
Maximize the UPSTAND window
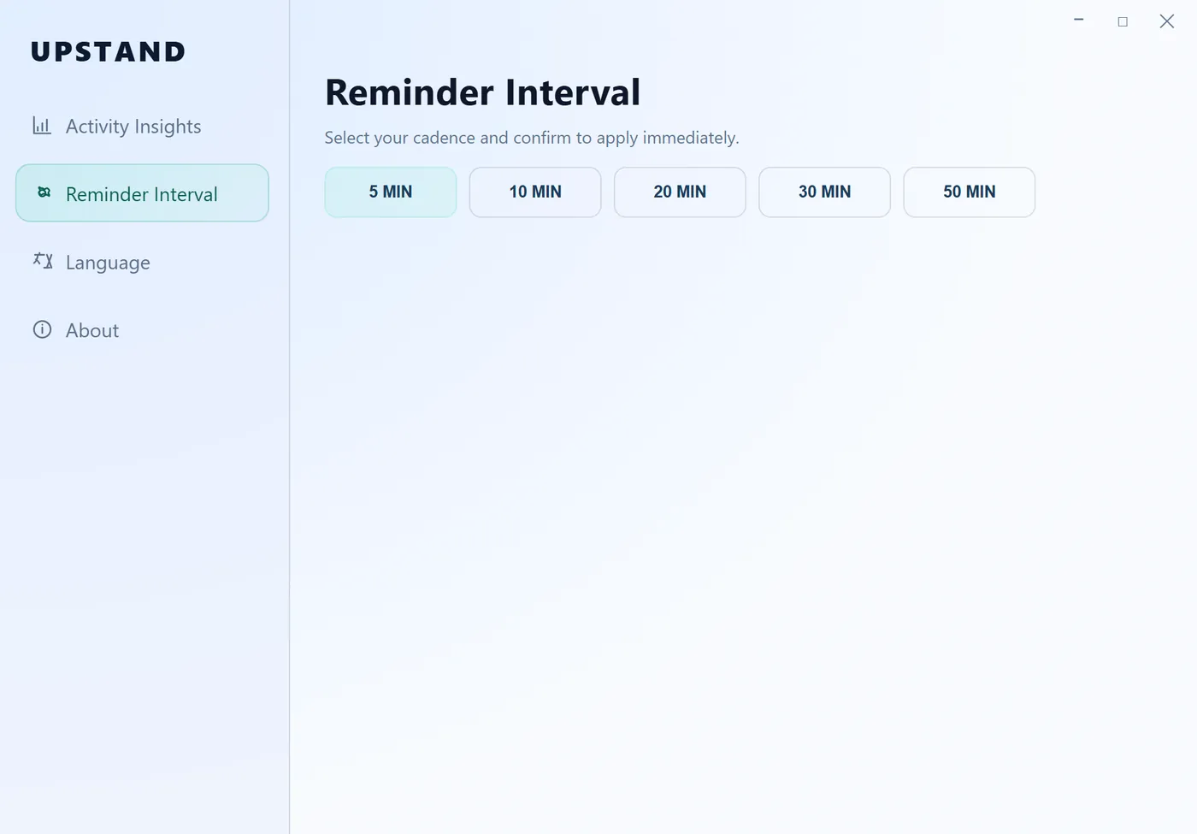tap(1123, 20)
